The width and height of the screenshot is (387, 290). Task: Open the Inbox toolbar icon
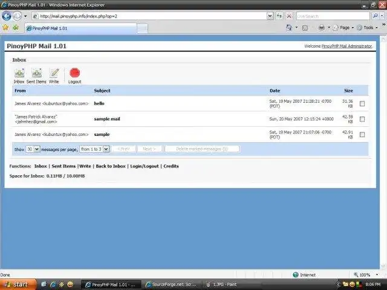[19, 73]
